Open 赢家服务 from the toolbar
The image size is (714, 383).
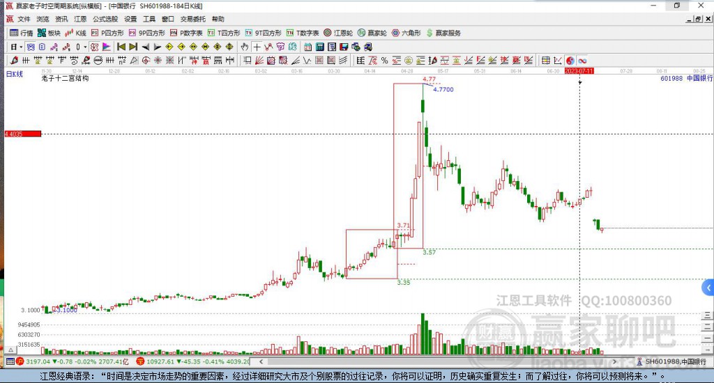(x=443, y=33)
